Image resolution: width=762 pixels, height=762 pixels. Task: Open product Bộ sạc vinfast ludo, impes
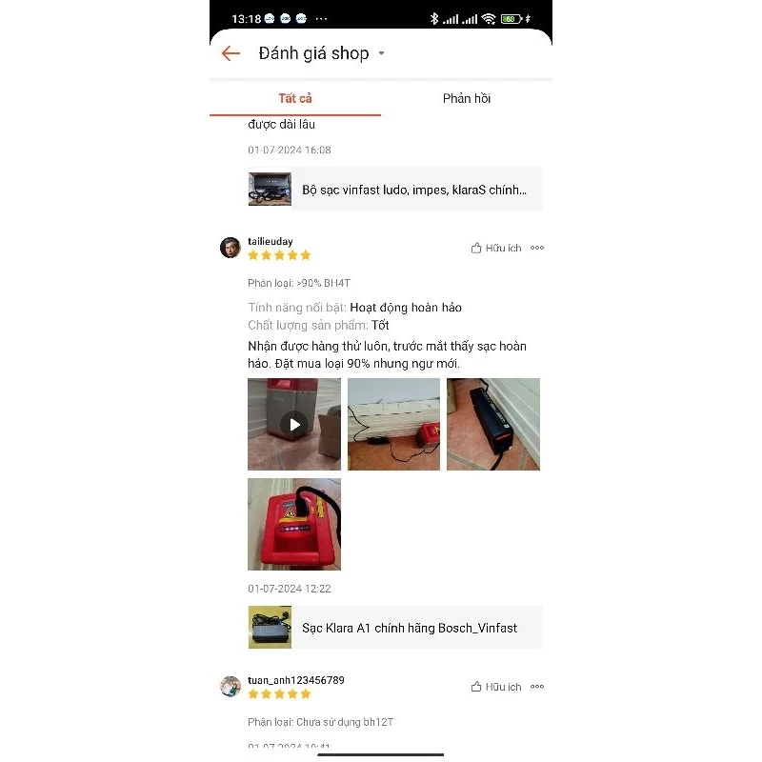pos(394,189)
